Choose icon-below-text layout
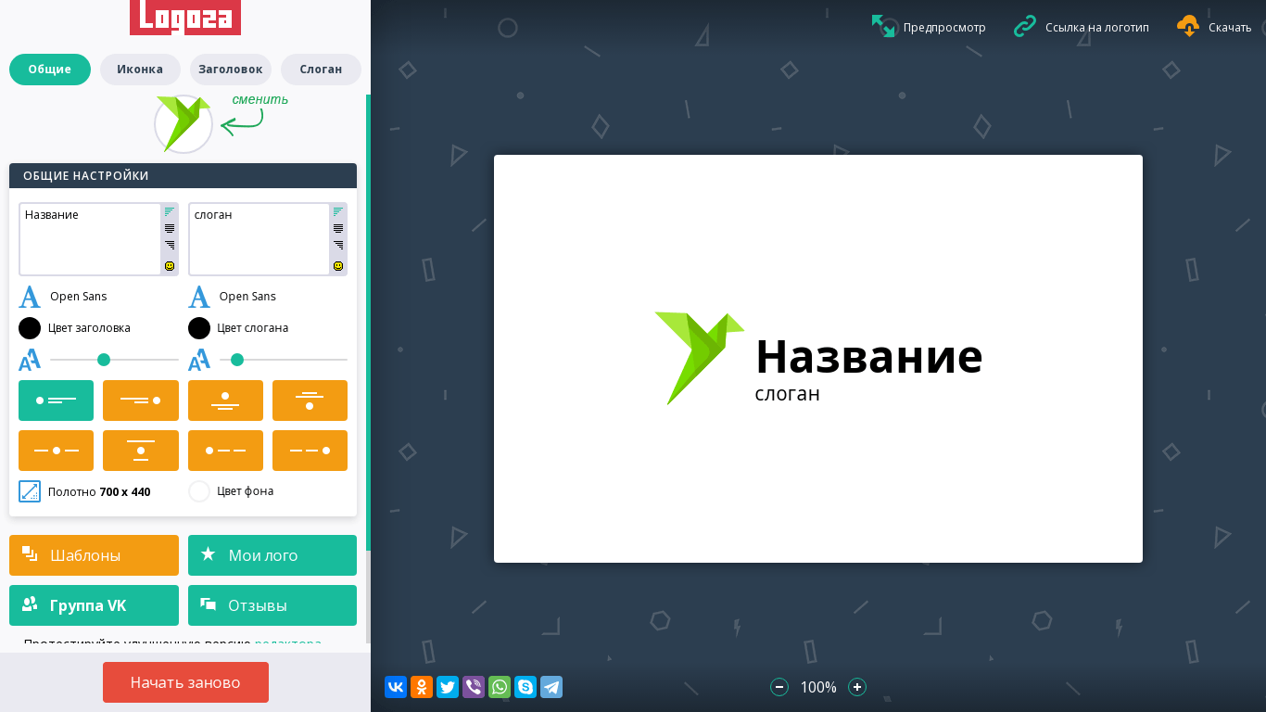 tap(310, 400)
